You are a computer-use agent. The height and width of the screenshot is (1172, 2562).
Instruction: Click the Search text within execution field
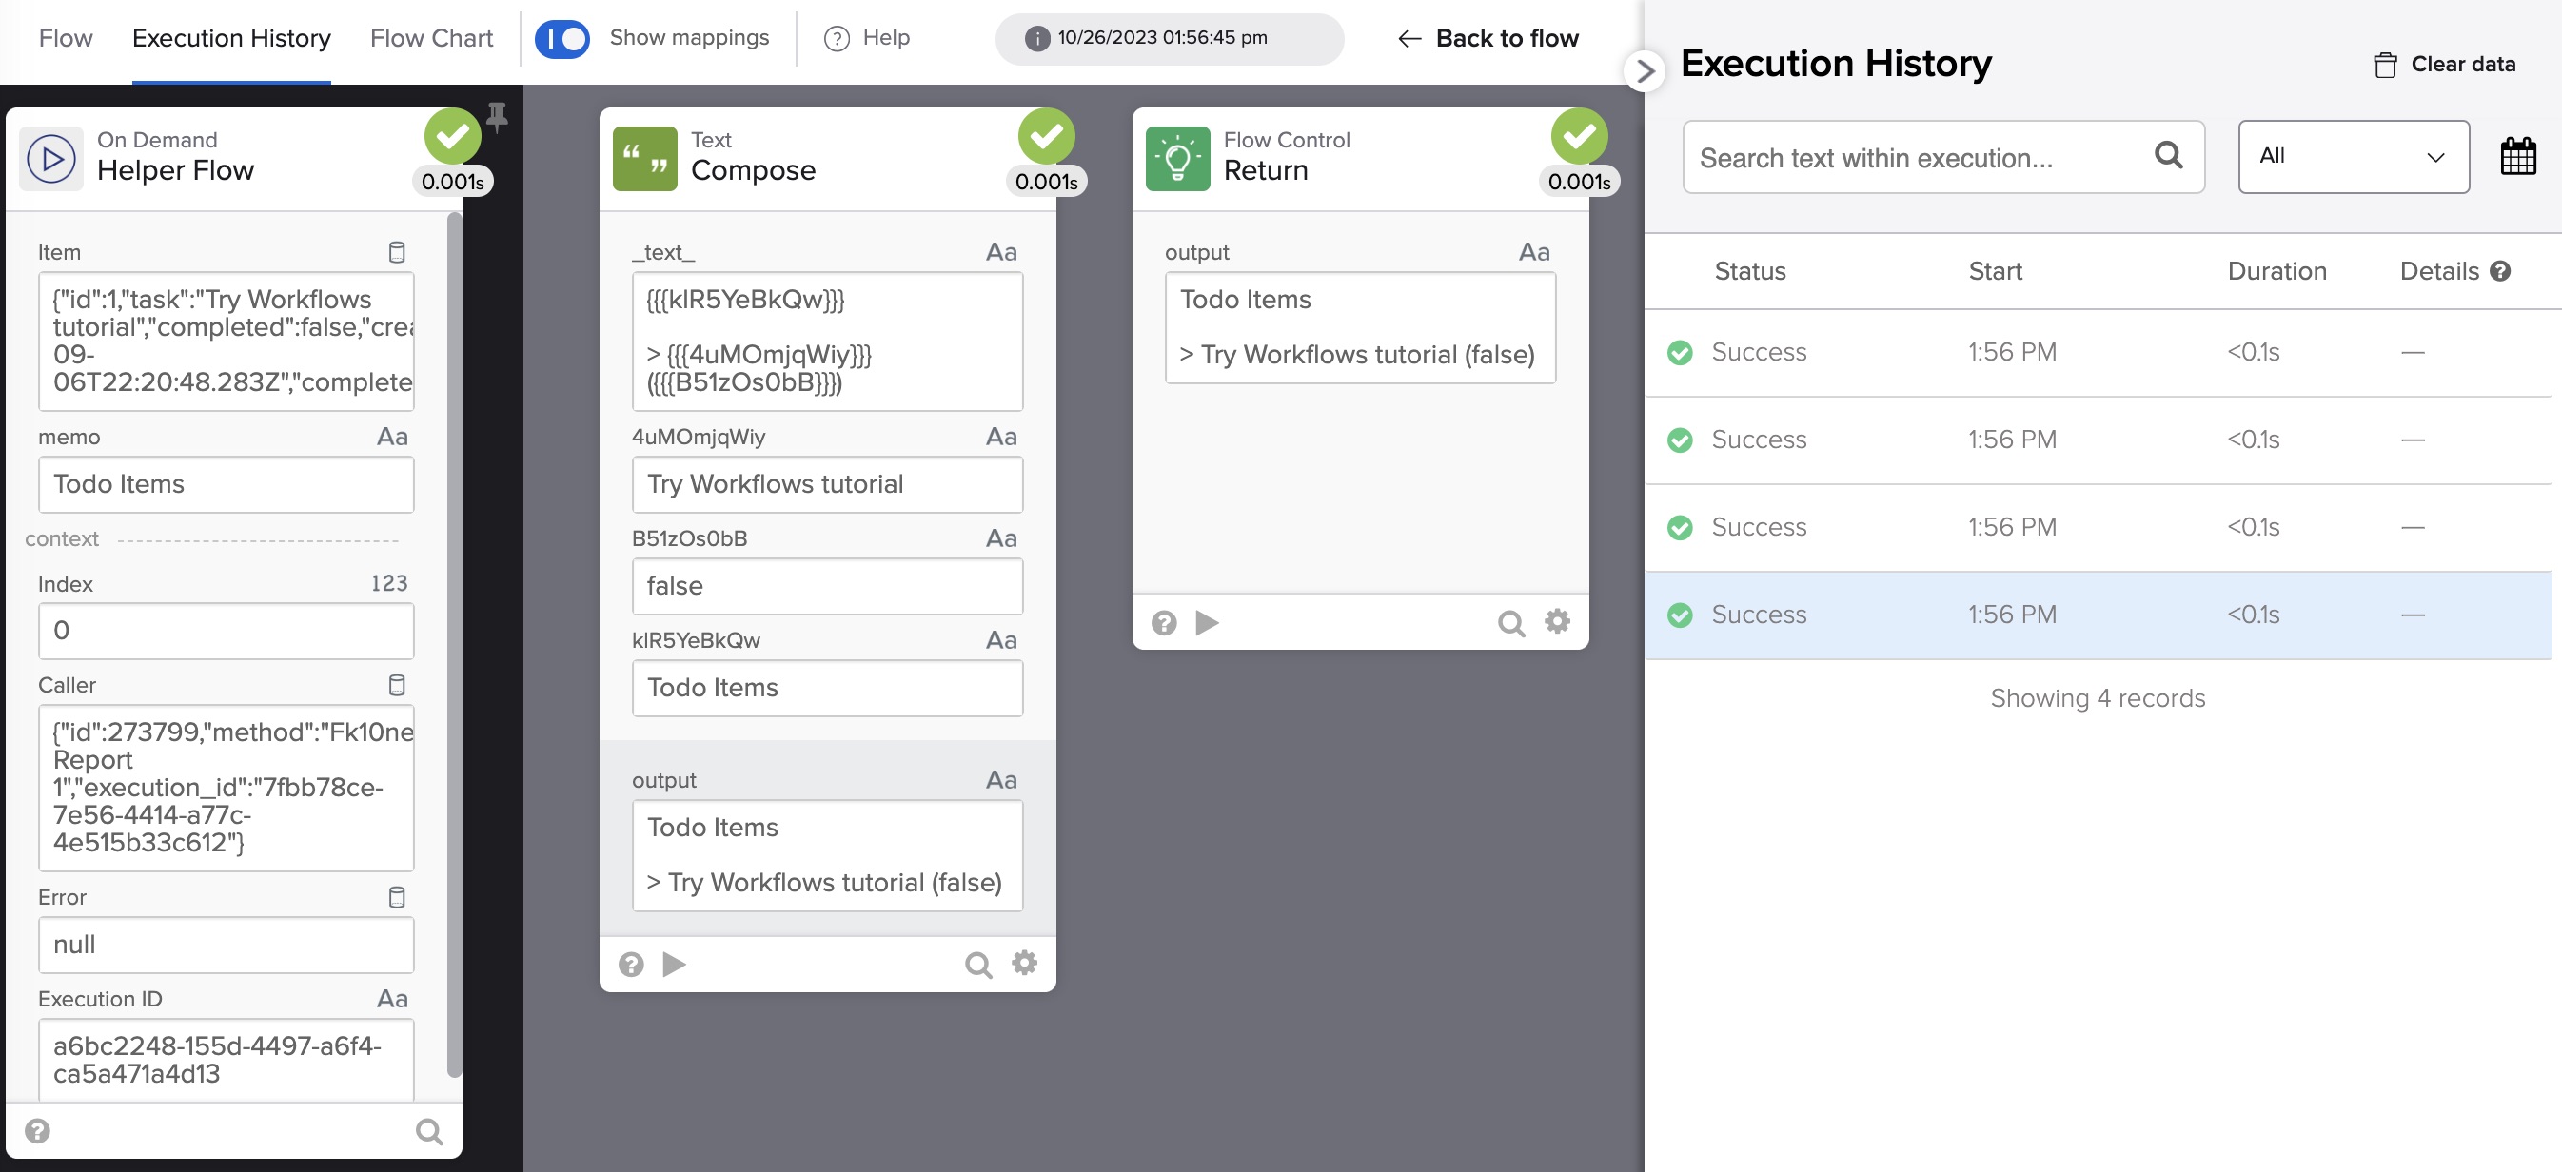(x=1920, y=157)
